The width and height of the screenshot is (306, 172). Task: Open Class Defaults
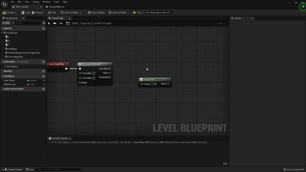[x=117, y=12]
